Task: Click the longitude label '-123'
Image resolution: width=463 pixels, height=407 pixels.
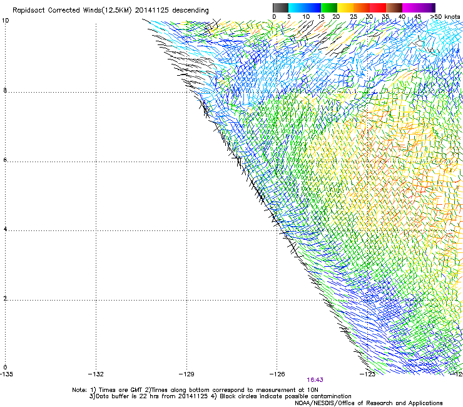Action: coord(367,374)
